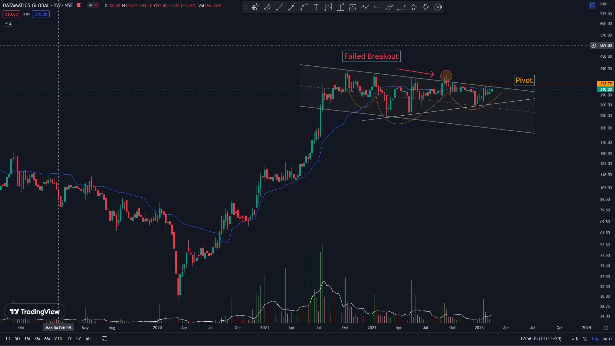Select the horizontal ray tool
This screenshot has width=615, height=346.
377,7
